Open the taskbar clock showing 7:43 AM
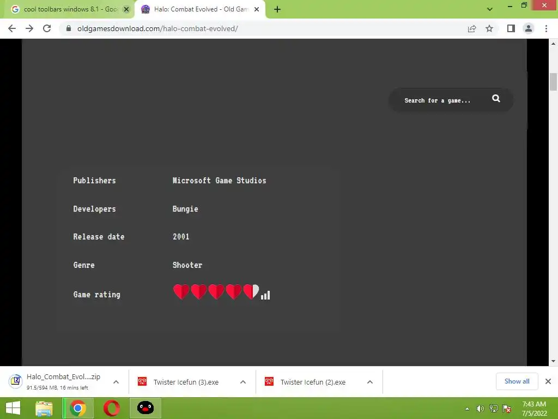 point(534,409)
